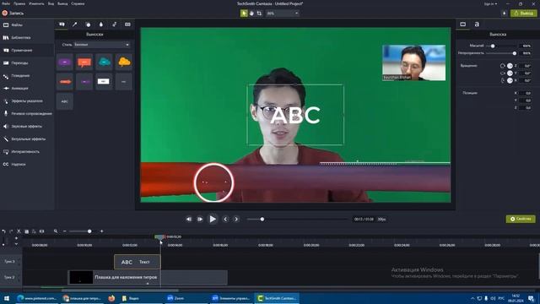540x304 pixels.
Task: Pick the teal cloud callout
Action: 105,62
